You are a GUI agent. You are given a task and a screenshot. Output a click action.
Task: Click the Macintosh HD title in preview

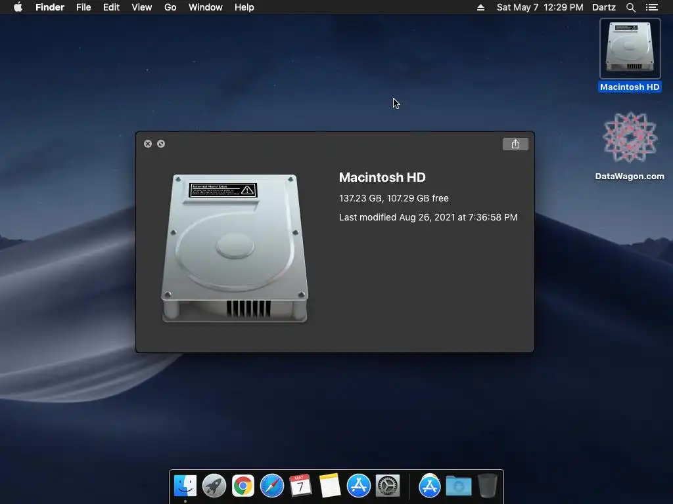[382, 177]
